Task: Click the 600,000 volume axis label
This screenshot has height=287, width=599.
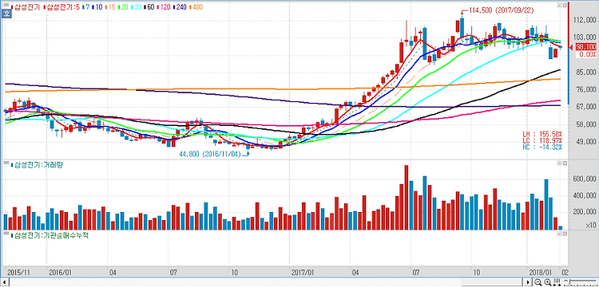Action: click(x=585, y=179)
